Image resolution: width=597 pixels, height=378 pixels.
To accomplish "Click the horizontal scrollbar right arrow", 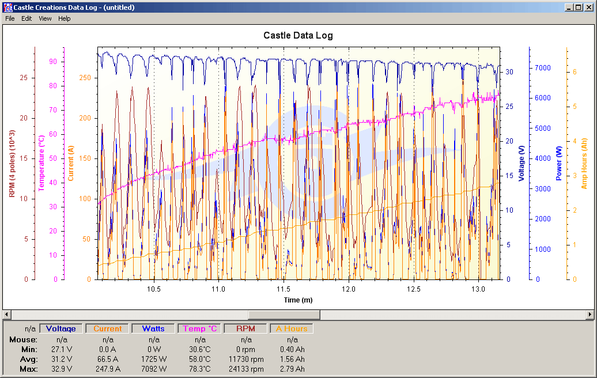I will [x=590, y=315].
